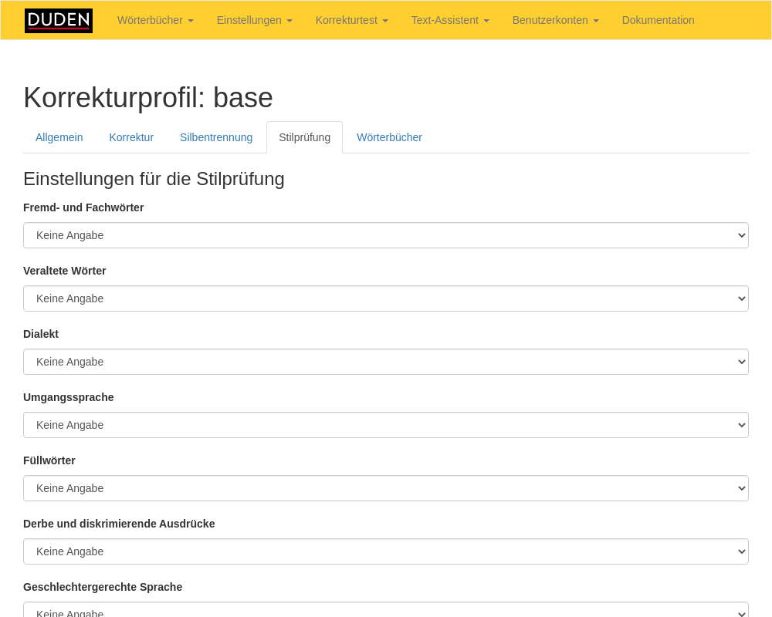Image resolution: width=772 pixels, height=617 pixels.
Task: Switch to the Wörterbücher tab
Action: pyautogui.click(x=389, y=137)
